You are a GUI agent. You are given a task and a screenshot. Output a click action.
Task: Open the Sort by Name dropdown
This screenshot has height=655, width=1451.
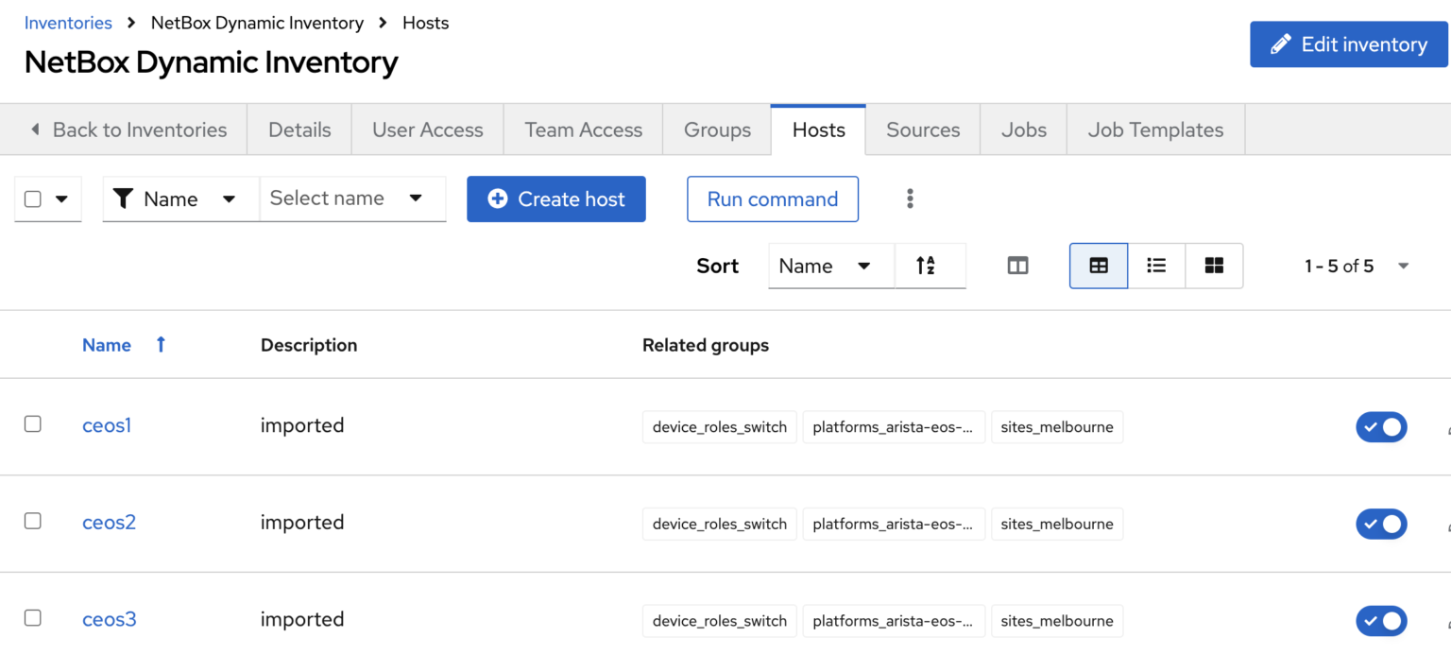(x=829, y=266)
